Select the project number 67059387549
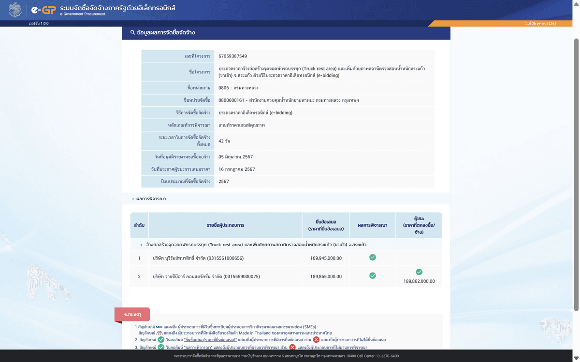Screen dimensions: 580x362 coord(233,56)
